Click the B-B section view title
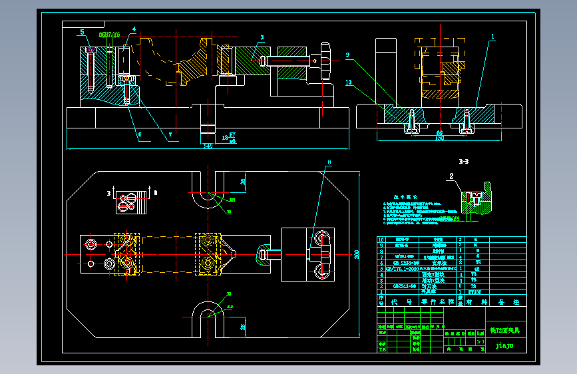577x374 pixels. click(464, 162)
